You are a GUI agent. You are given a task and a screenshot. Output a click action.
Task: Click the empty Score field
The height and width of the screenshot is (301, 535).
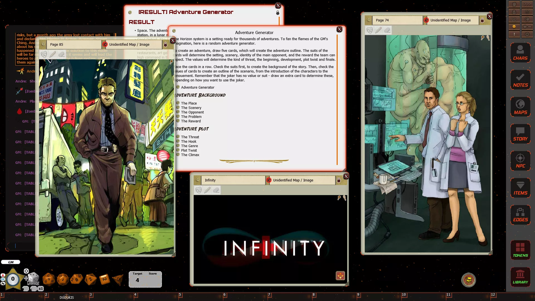pos(153,280)
